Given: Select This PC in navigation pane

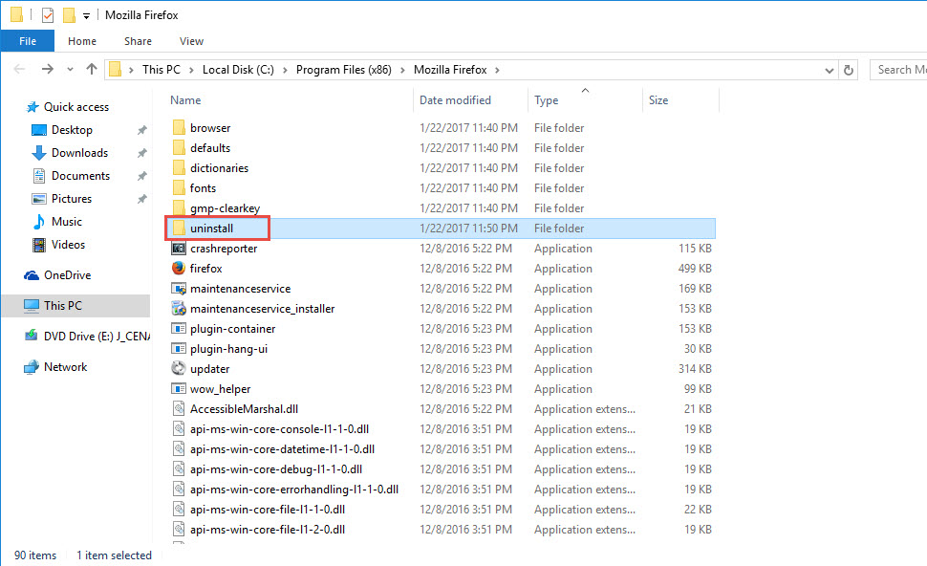Looking at the screenshot, I should (75, 306).
